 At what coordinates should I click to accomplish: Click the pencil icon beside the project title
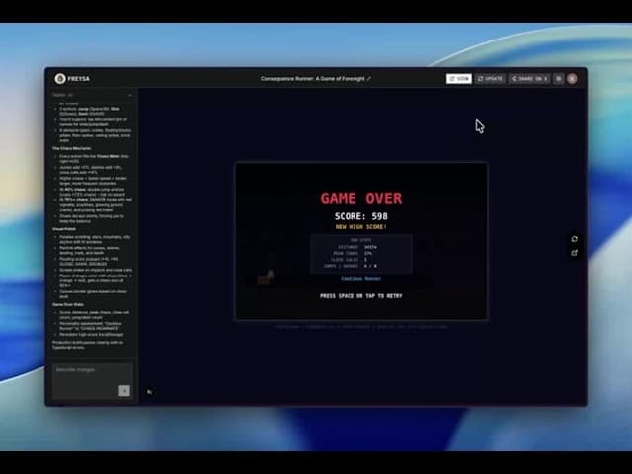click(368, 79)
